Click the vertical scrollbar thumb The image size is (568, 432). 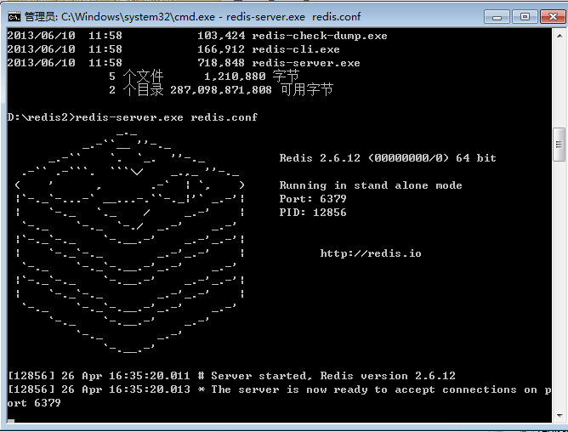point(559,145)
